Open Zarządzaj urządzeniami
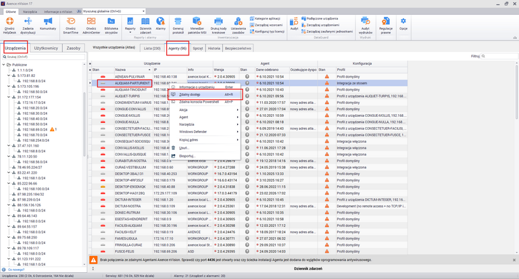 pyautogui.click(x=320, y=25)
